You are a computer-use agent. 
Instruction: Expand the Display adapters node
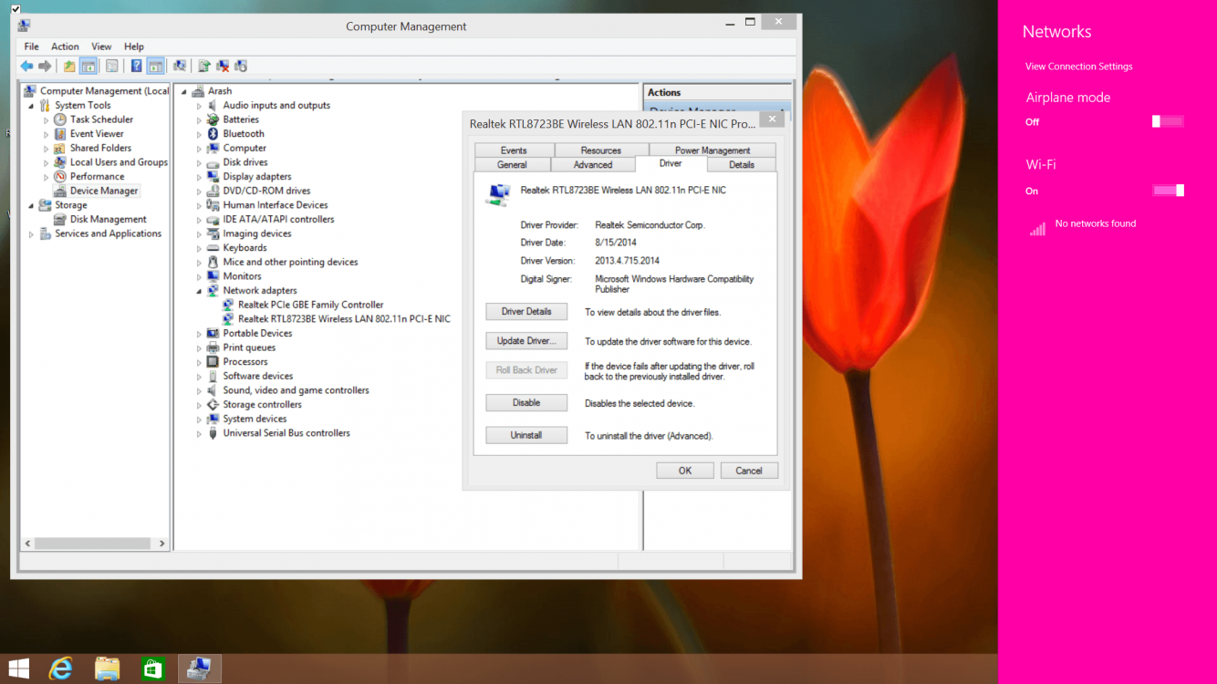point(199,177)
